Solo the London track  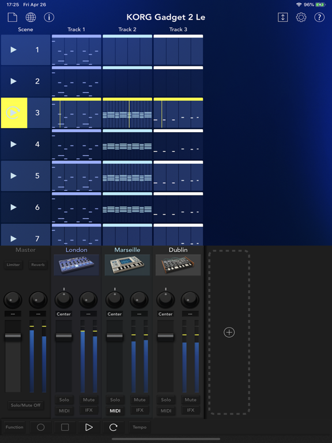pos(64,400)
